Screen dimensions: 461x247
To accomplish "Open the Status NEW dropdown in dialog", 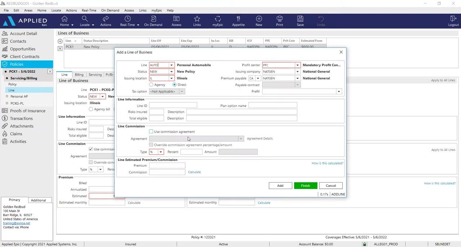I will pos(171,72).
